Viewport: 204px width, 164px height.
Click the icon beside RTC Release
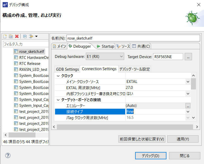click(16, 64)
